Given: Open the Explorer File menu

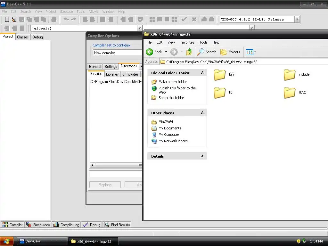Looking at the screenshot, I should coord(149,42).
